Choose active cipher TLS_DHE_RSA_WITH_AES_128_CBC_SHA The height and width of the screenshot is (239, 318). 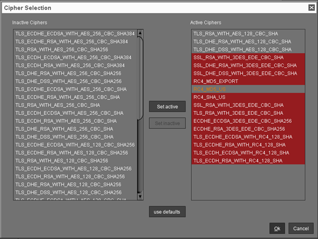(242, 41)
